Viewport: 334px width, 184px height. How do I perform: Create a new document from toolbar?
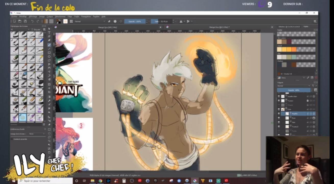point(14,21)
